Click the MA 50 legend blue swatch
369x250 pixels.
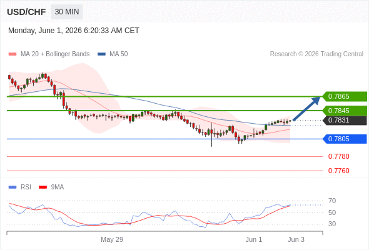pyautogui.click(x=101, y=54)
